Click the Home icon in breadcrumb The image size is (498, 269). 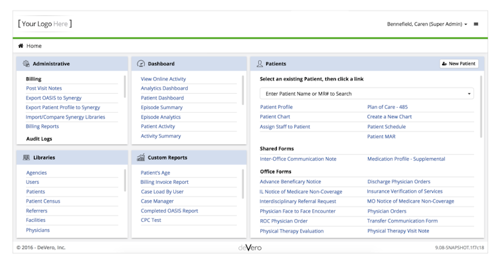21,46
